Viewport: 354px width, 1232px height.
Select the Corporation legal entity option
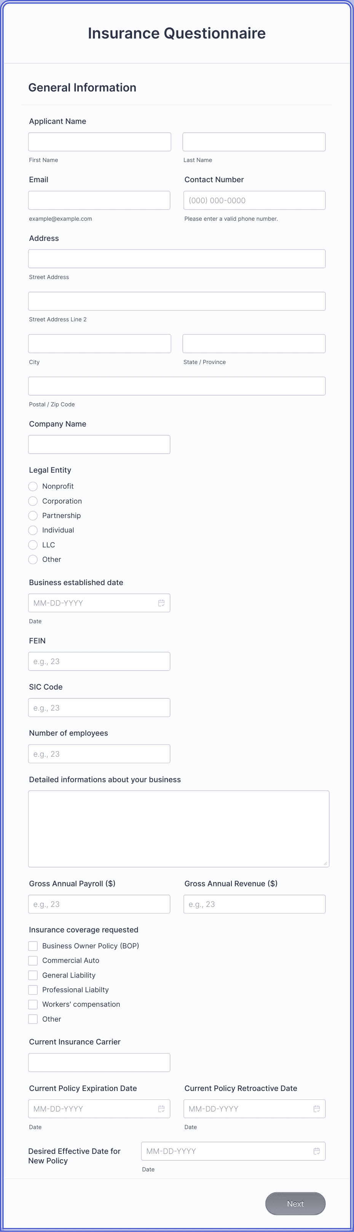click(x=32, y=501)
